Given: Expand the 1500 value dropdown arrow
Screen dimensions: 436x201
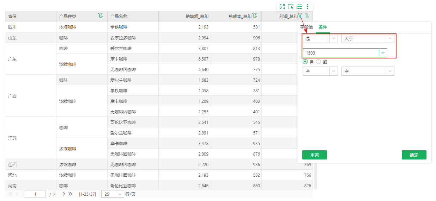Looking at the screenshot, I should [x=383, y=53].
